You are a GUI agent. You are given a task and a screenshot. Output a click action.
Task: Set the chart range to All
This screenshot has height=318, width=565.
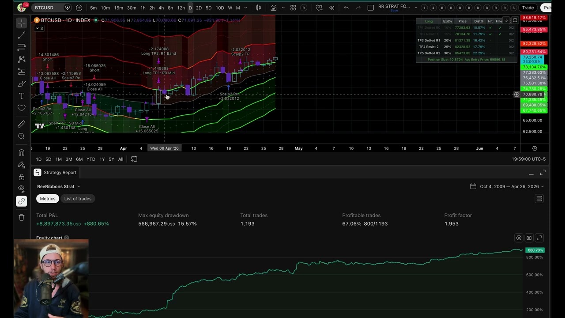121,159
